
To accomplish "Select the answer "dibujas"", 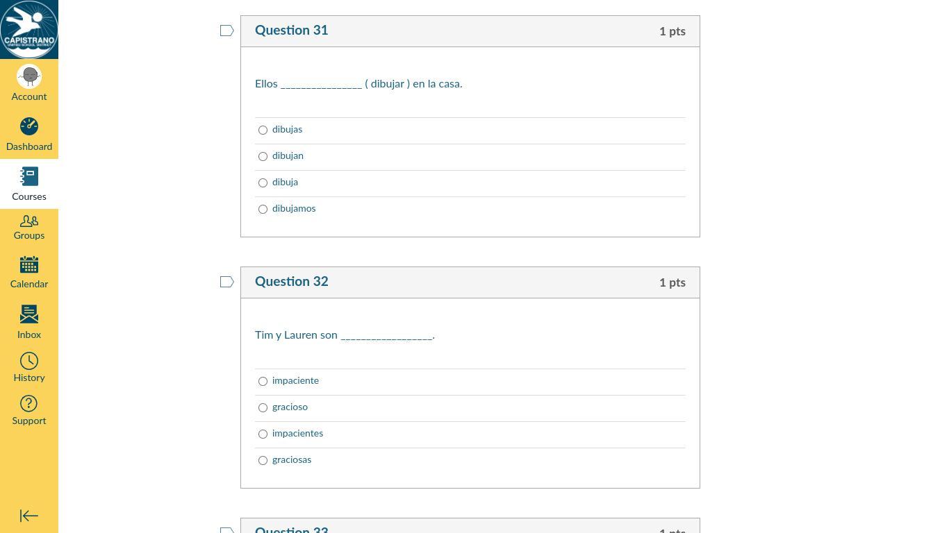I will [x=263, y=130].
